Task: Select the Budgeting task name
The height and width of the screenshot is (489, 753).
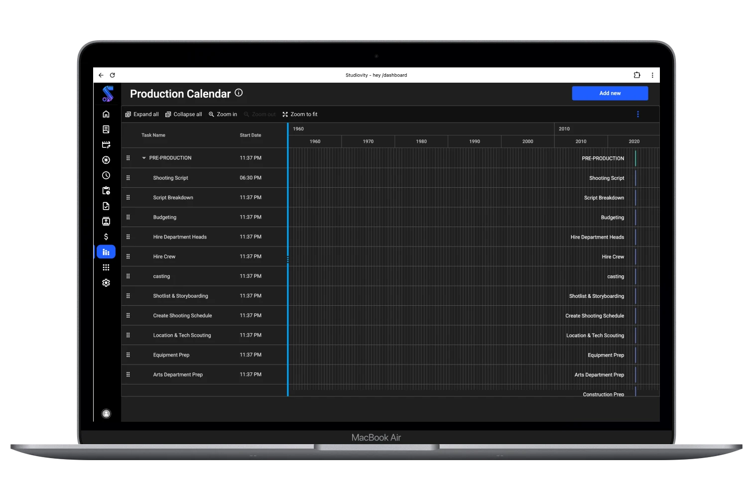Action: click(165, 217)
